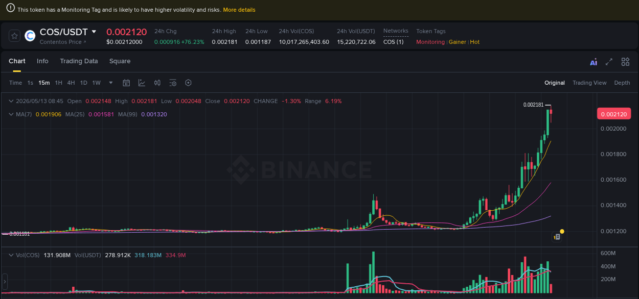639x299 pixels.
Task: Click the 0.002181 high price marker
Action: 533,105
